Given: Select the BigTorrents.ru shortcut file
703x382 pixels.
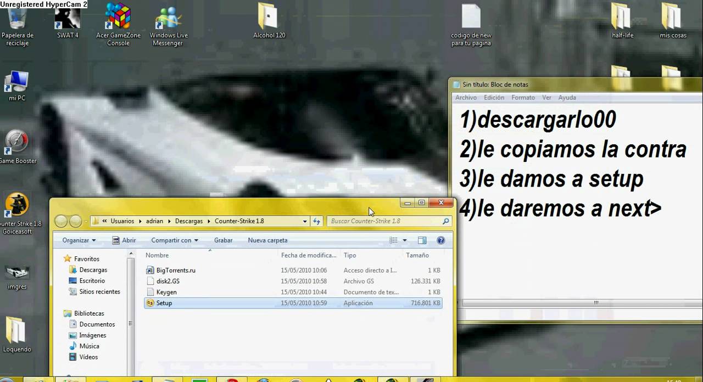Looking at the screenshot, I should (x=293, y=270).
